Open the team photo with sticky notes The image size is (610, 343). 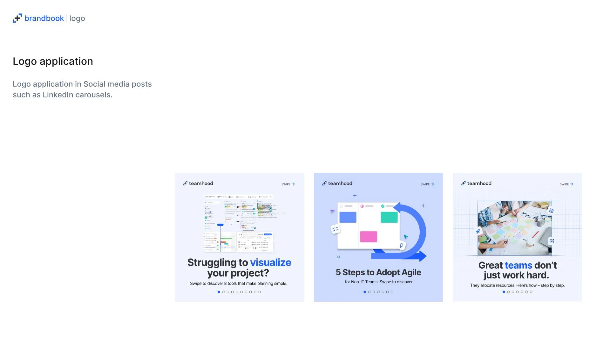click(x=515, y=228)
